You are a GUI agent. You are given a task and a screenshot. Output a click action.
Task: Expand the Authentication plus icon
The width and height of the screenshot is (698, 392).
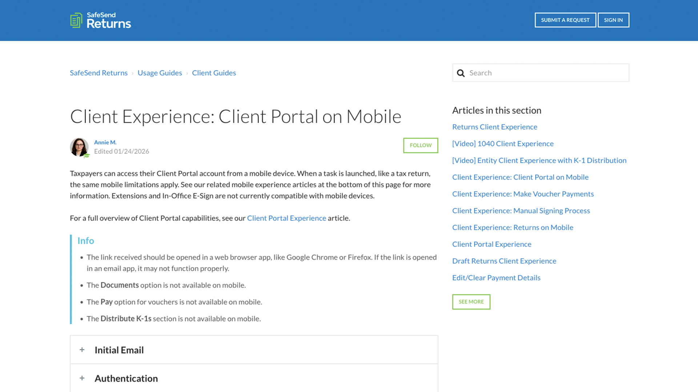pyautogui.click(x=82, y=378)
